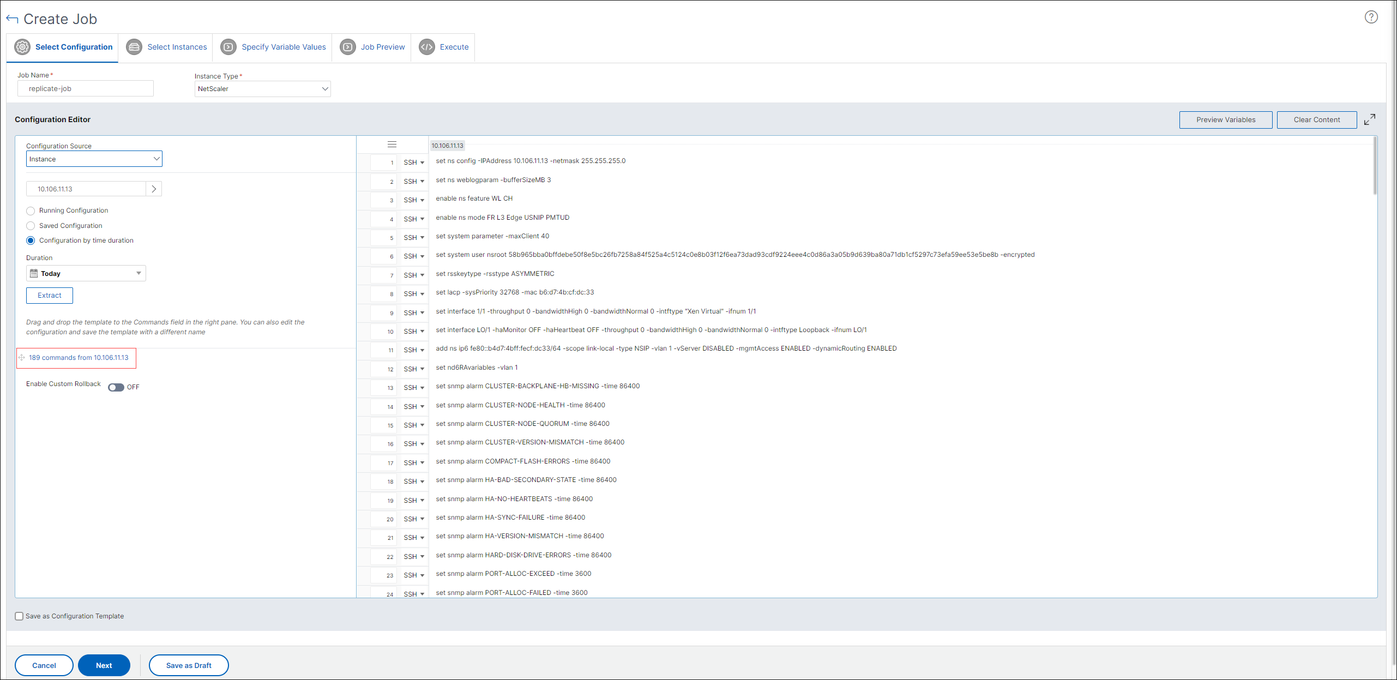Open SSH dropdown on command line 11
The image size is (1397, 680).
pyautogui.click(x=414, y=350)
